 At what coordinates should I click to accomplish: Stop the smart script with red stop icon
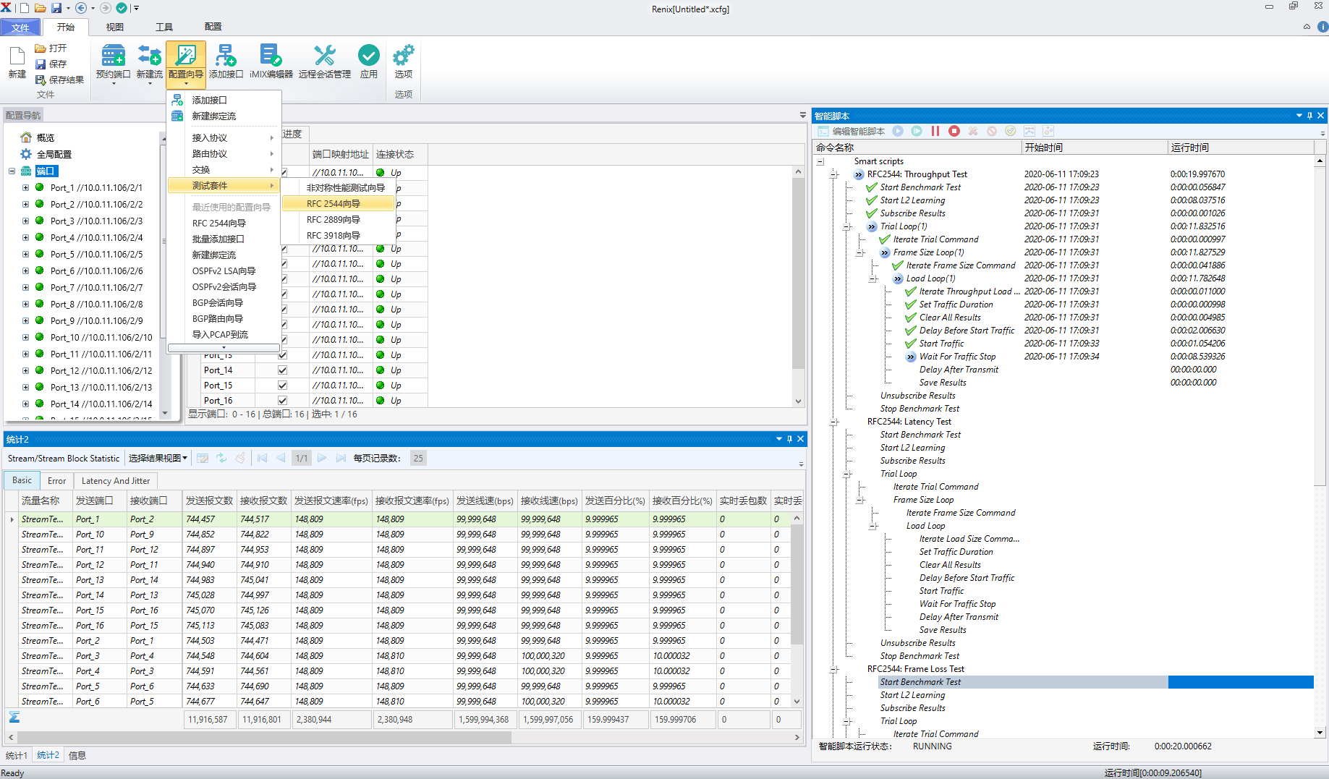point(954,131)
